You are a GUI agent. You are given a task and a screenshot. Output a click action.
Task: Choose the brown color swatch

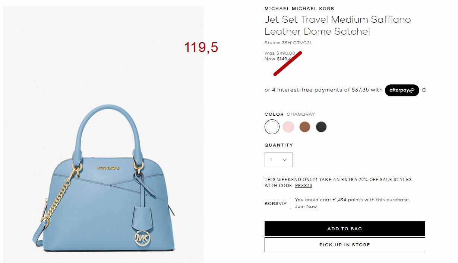point(305,127)
